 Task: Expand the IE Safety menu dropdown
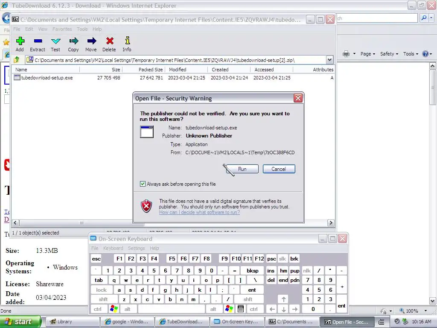pyautogui.click(x=389, y=54)
